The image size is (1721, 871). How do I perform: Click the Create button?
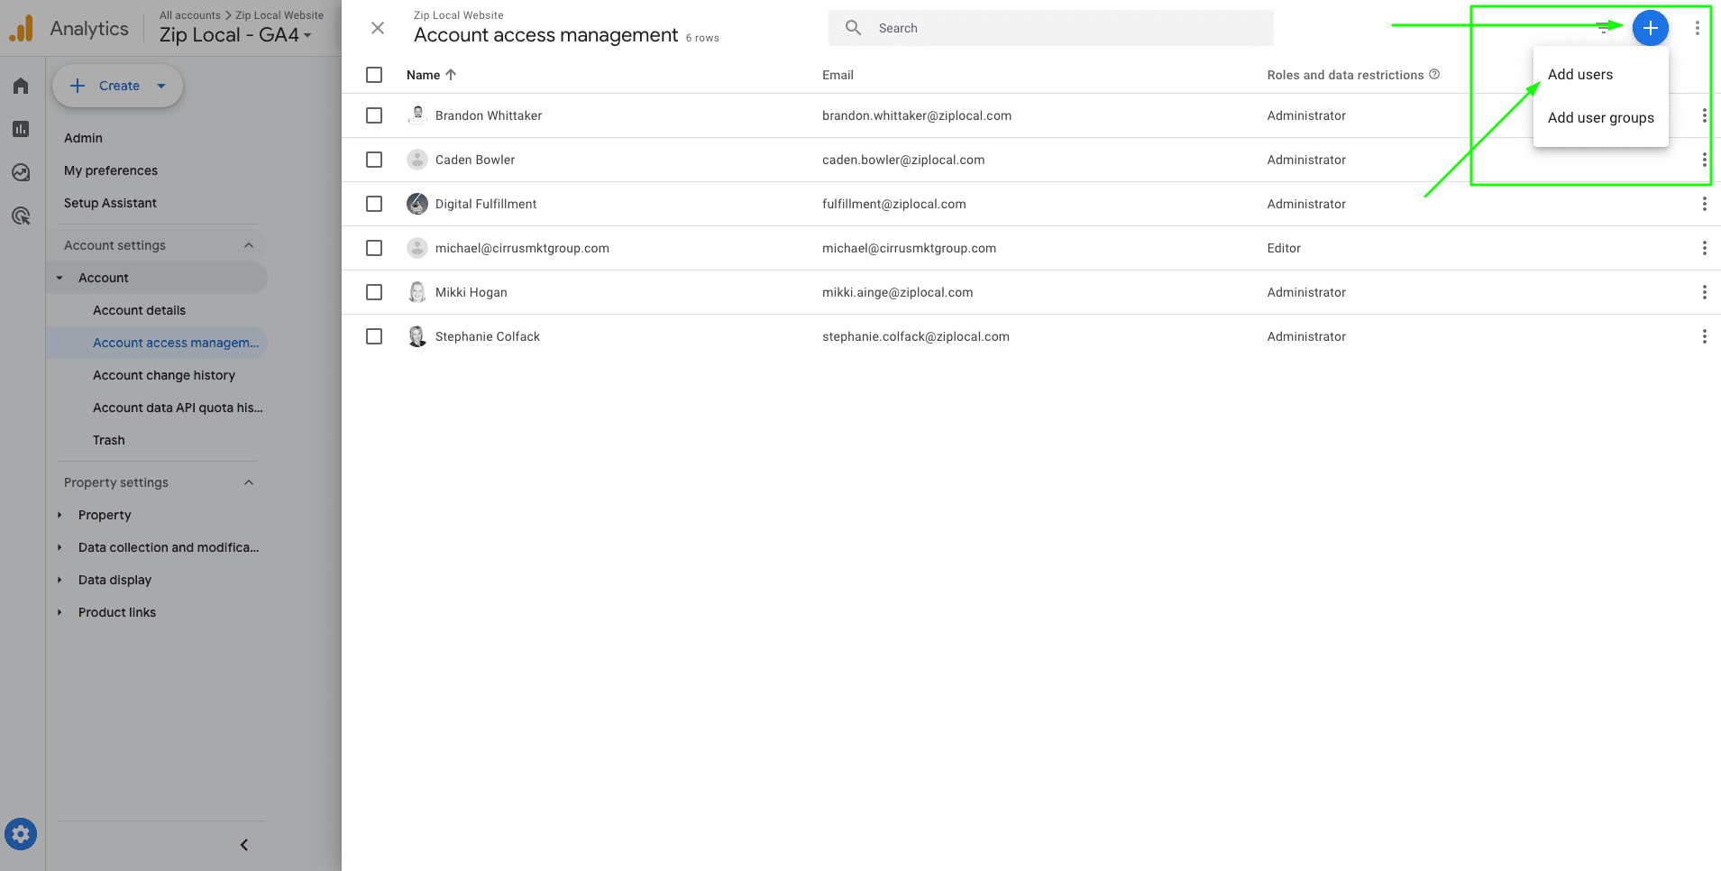(x=118, y=86)
